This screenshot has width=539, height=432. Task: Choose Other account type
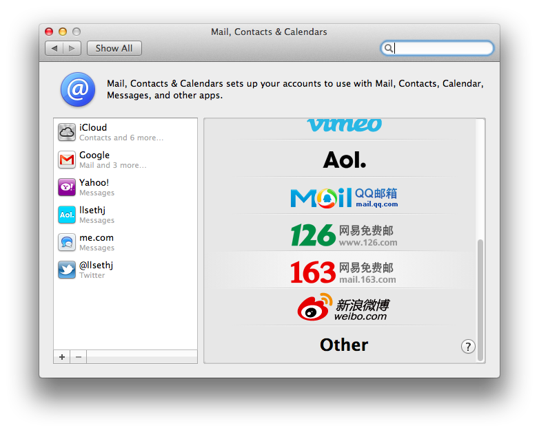(x=344, y=345)
